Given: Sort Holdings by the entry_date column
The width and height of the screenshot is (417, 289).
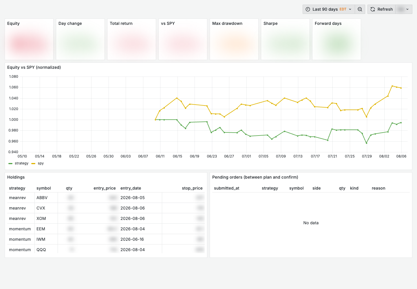Looking at the screenshot, I should tap(131, 188).
